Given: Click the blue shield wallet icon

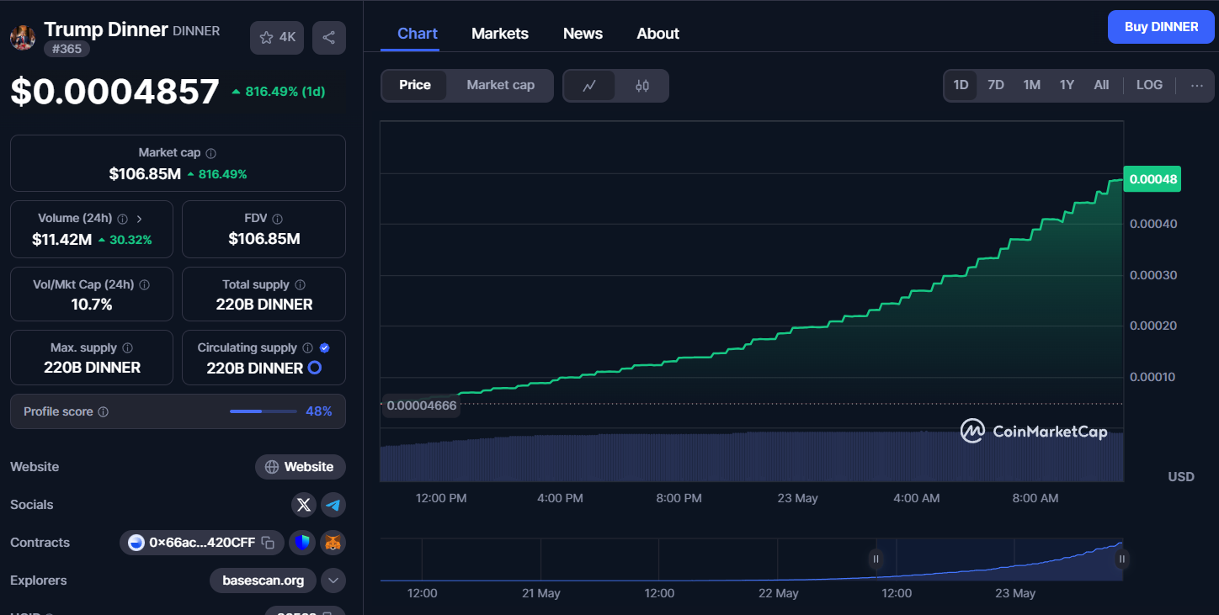Looking at the screenshot, I should pos(302,543).
